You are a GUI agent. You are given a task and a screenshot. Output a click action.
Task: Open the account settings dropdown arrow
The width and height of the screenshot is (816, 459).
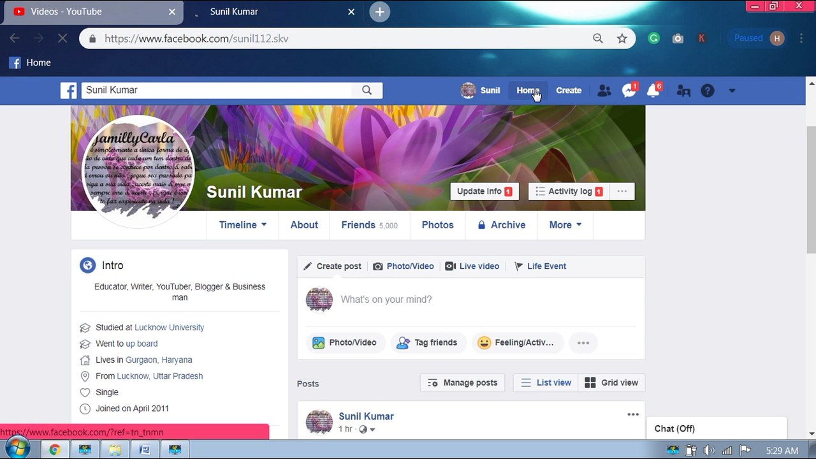click(x=732, y=91)
